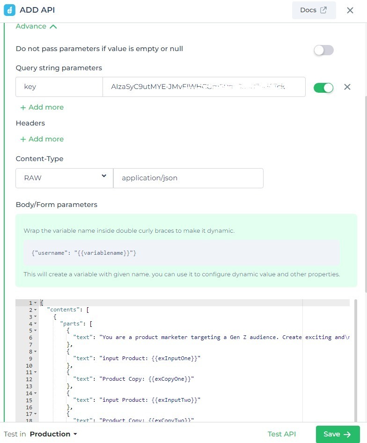Image resolution: width=367 pixels, height=443 pixels.
Task: Click the Save button
Action: 338,434
